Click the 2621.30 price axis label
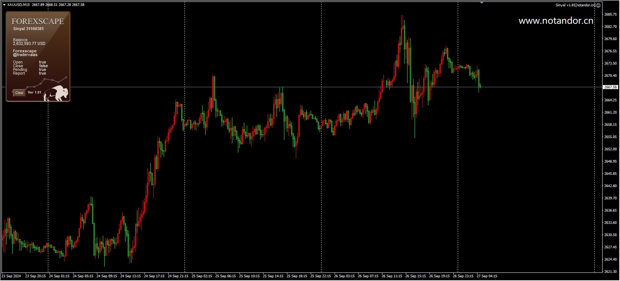Screen dimensions: 620x281 click(611, 272)
